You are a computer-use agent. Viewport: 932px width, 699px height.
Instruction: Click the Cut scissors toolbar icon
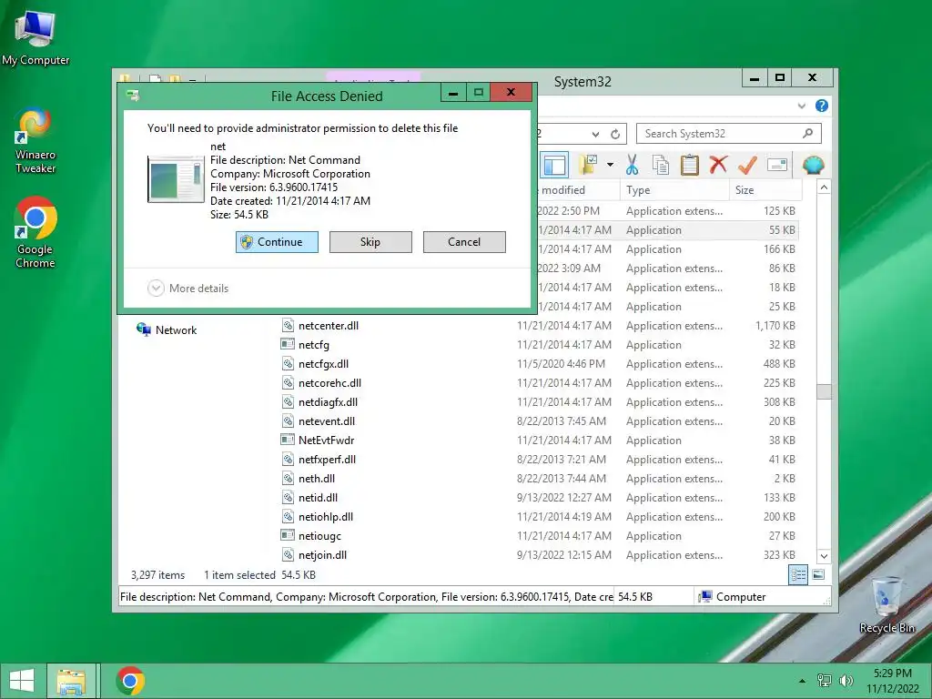[x=632, y=165]
